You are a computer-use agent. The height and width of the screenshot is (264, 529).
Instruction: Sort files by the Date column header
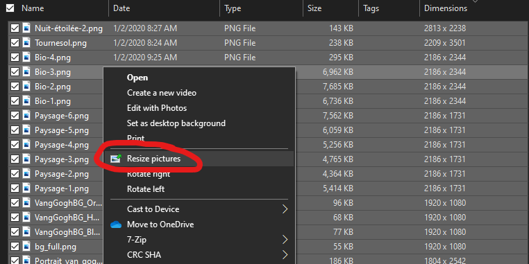(x=121, y=8)
